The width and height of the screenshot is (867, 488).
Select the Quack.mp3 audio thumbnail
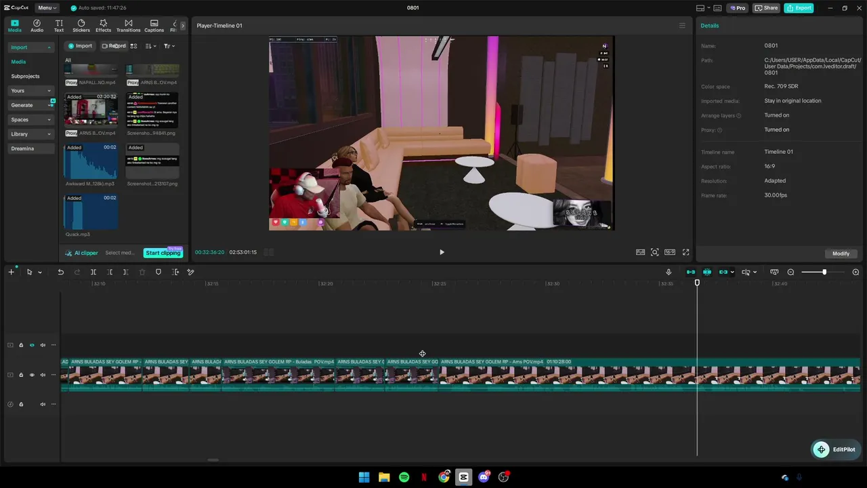tap(91, 212)
